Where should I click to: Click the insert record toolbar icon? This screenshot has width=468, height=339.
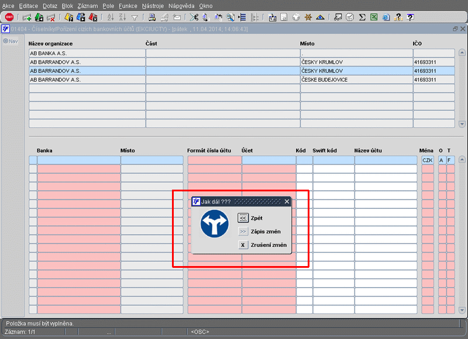pos(27,18)
